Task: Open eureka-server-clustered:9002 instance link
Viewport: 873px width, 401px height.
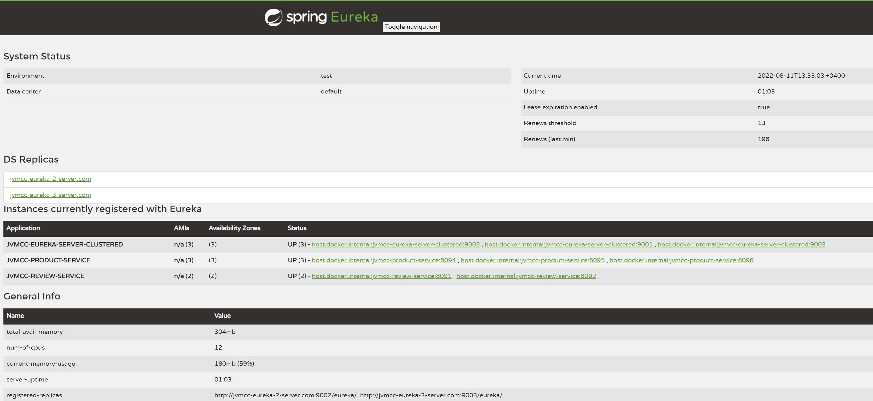Action: [x=395, y=244]
